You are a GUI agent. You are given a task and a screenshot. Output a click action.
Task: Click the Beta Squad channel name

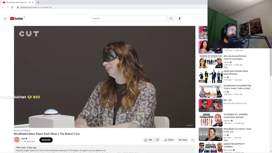coord(228,150)
